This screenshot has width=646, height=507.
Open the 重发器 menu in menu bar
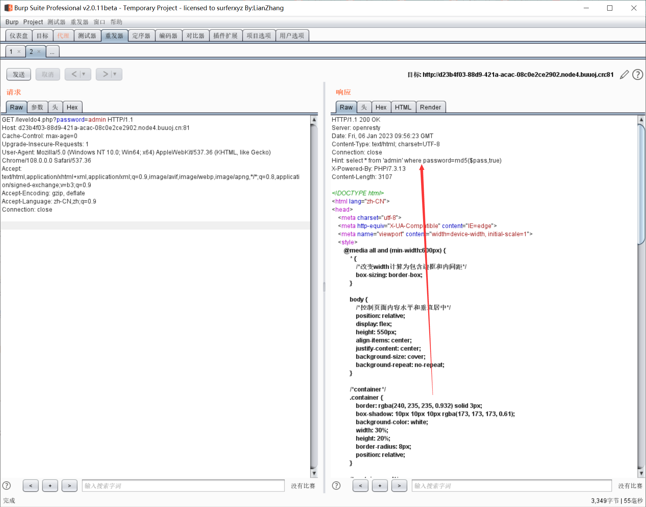tap(80, 22)
